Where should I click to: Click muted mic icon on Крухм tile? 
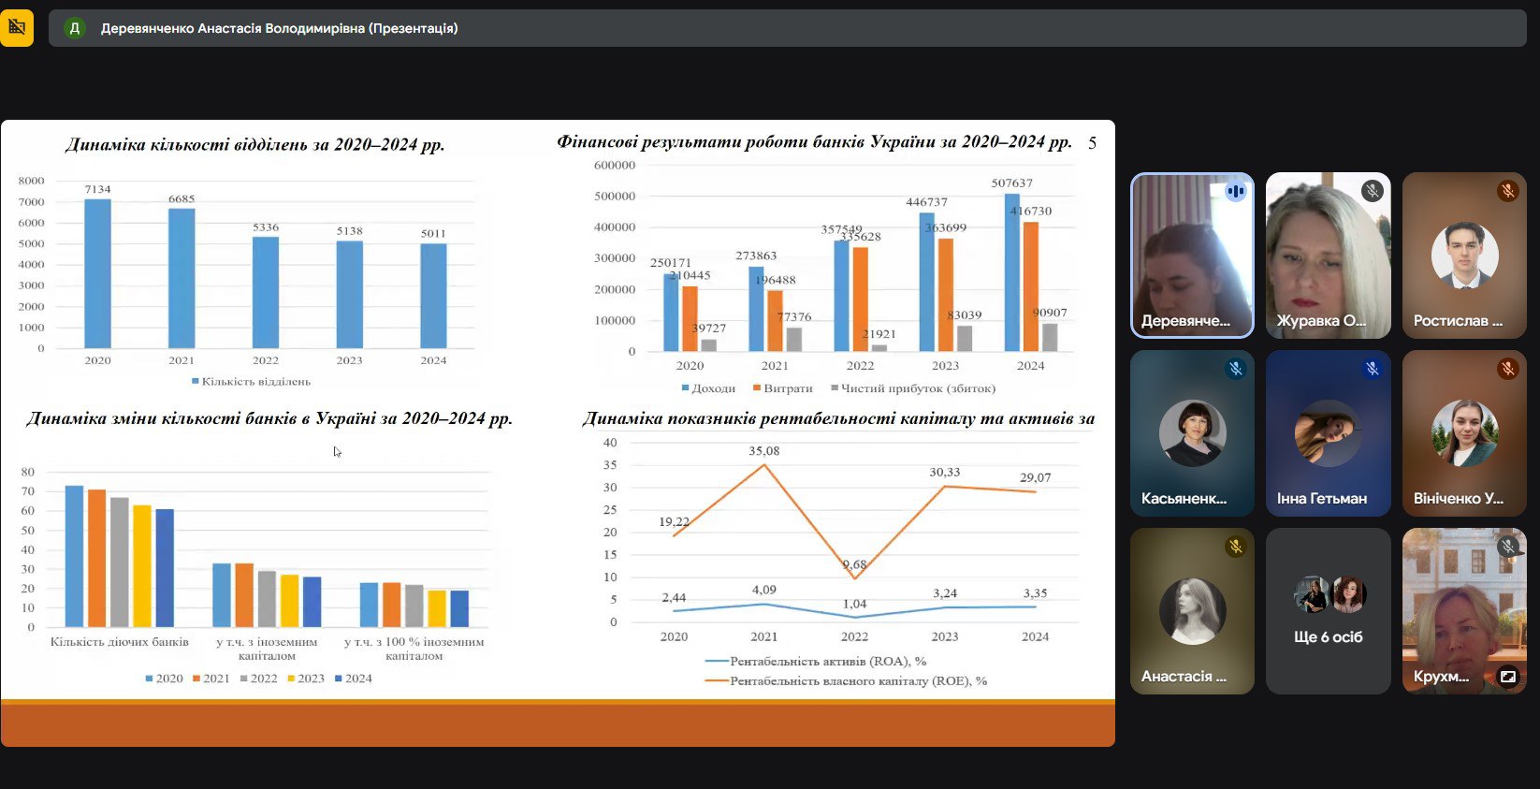click(x=1507, y=547)
